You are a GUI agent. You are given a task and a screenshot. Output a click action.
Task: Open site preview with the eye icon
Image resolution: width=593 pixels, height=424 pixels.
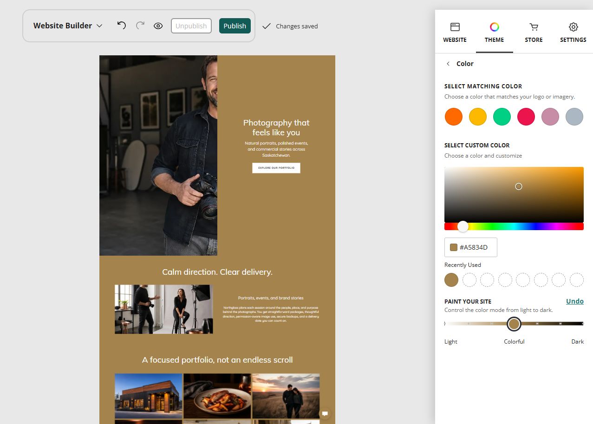coord(158,26)
